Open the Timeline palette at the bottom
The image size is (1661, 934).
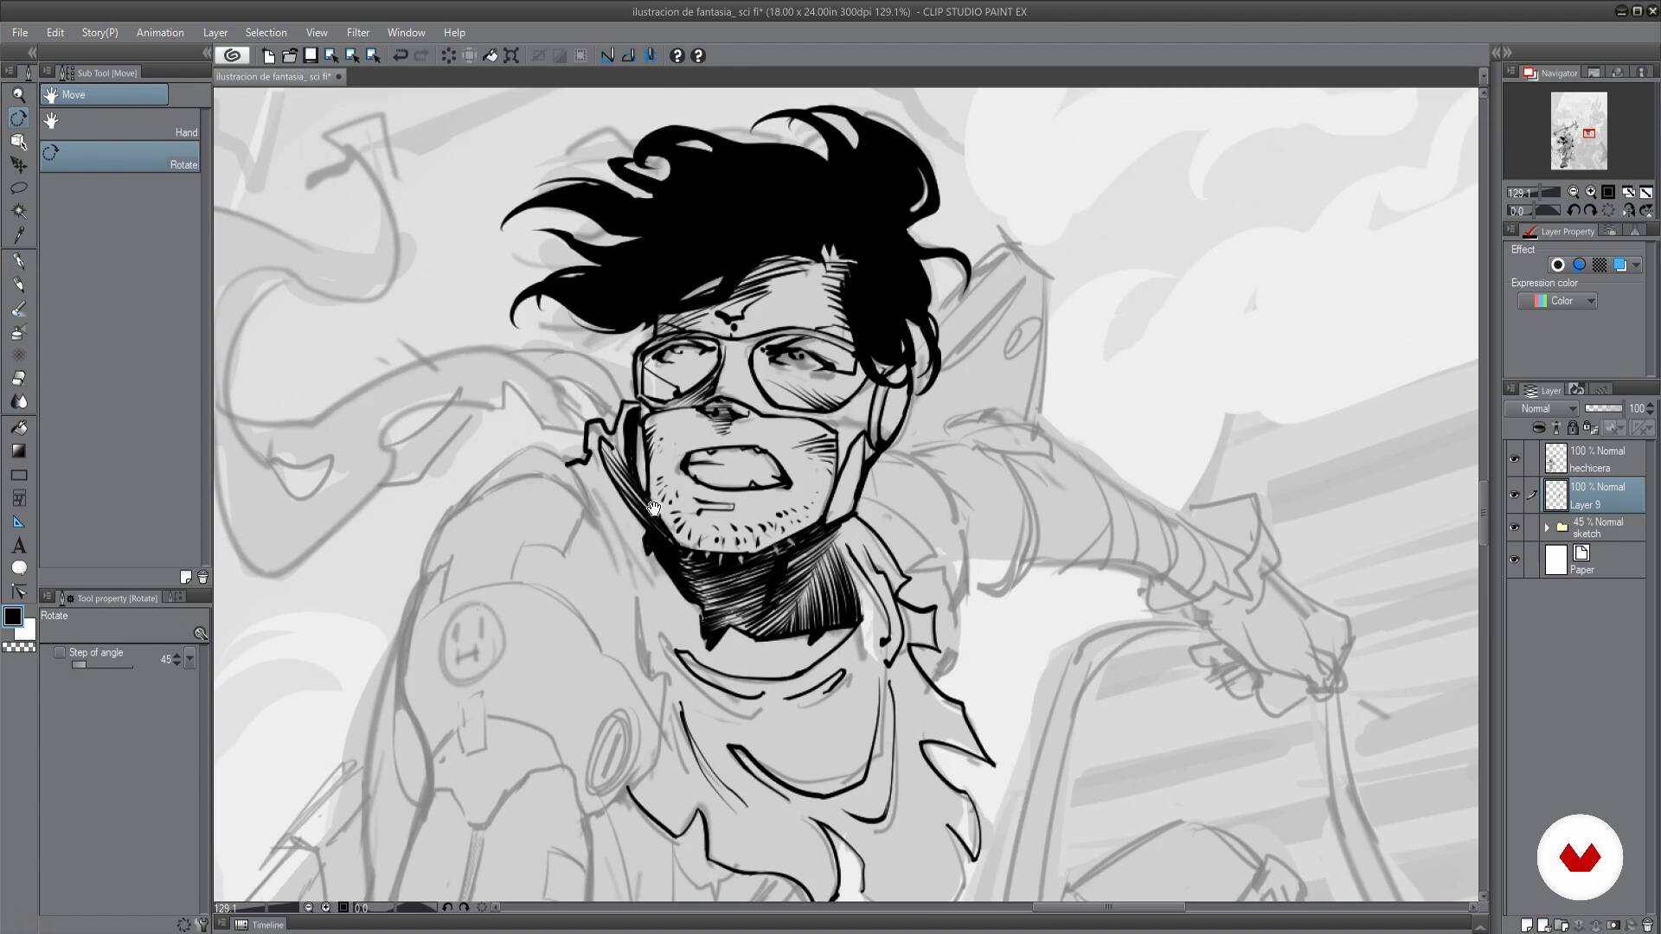point(260,924)
